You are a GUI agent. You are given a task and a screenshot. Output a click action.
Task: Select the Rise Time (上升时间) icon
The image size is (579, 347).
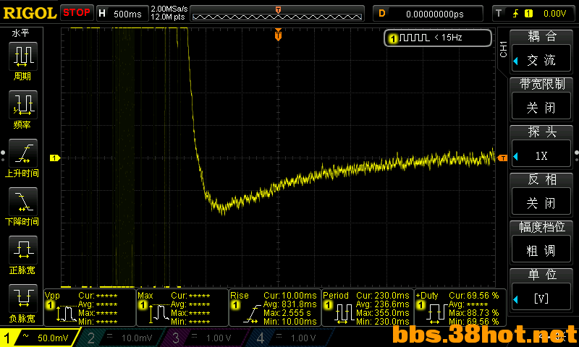click(23, 153)
